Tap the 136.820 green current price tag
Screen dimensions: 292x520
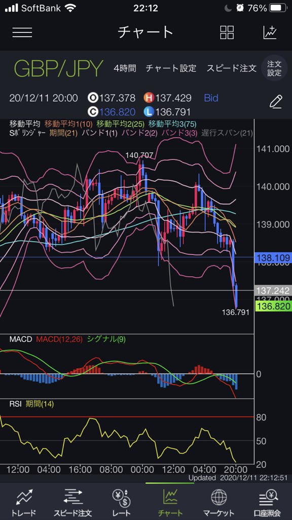pyautogui.click(x=273, y=306)
